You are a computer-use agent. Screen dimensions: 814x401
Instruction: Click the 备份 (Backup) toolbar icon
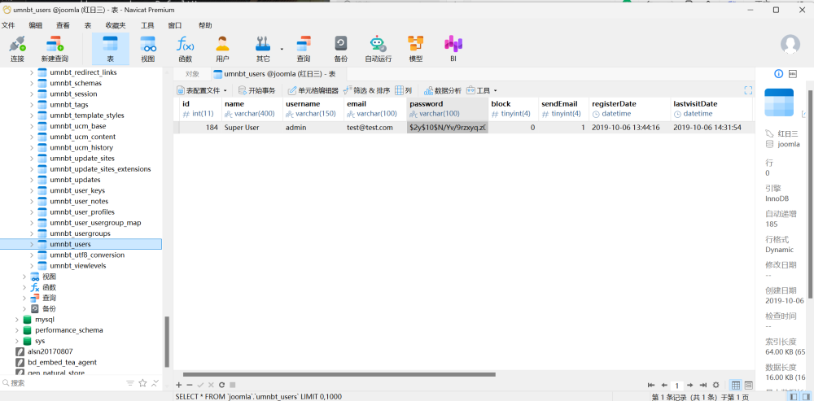pos(340,48)
